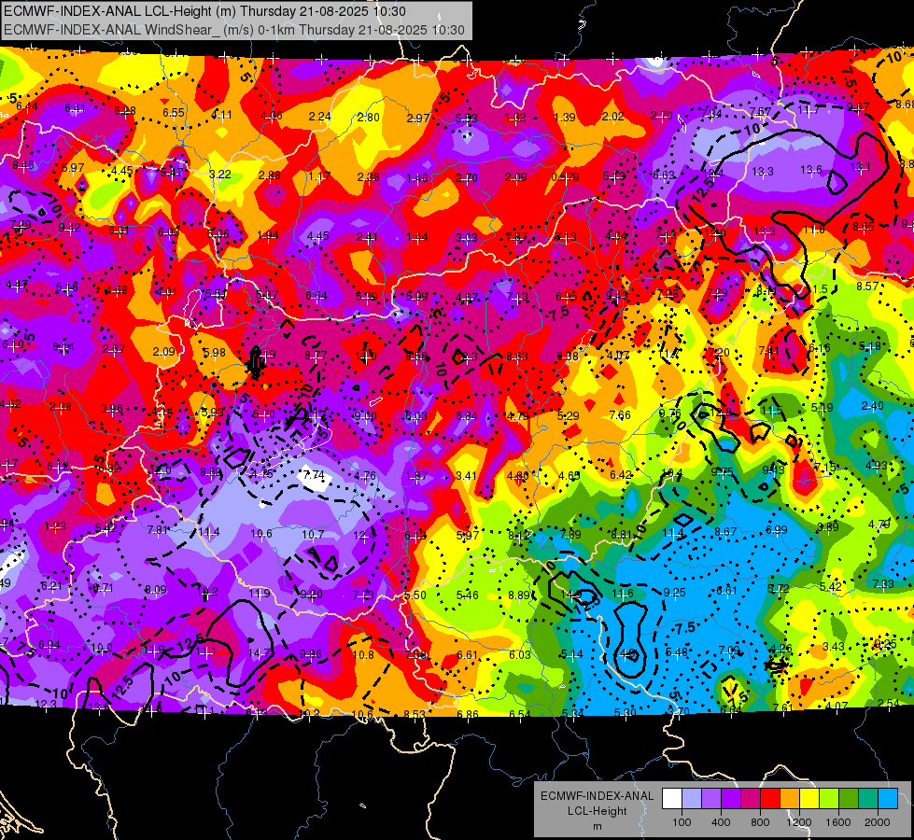Click the grid value 6.99
Image resolution: width=914 pixels, height=840 pixels.
pos(777,529)
